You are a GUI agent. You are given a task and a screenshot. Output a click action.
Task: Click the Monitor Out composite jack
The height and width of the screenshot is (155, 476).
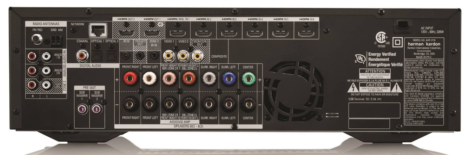tap(197, 56)
